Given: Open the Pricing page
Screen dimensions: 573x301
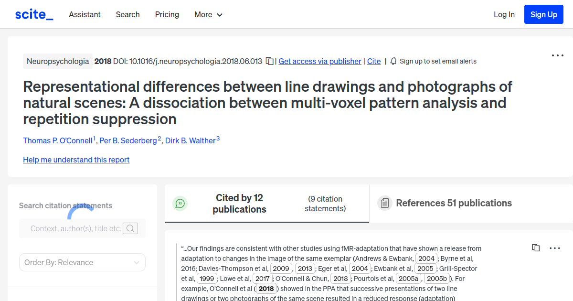Looking at the screenshot, I should tap(167, 14).
